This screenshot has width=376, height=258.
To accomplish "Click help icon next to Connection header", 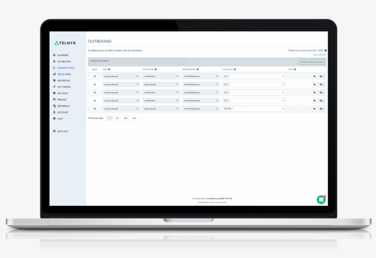I will pyautogui.click(x=235, y=69).
